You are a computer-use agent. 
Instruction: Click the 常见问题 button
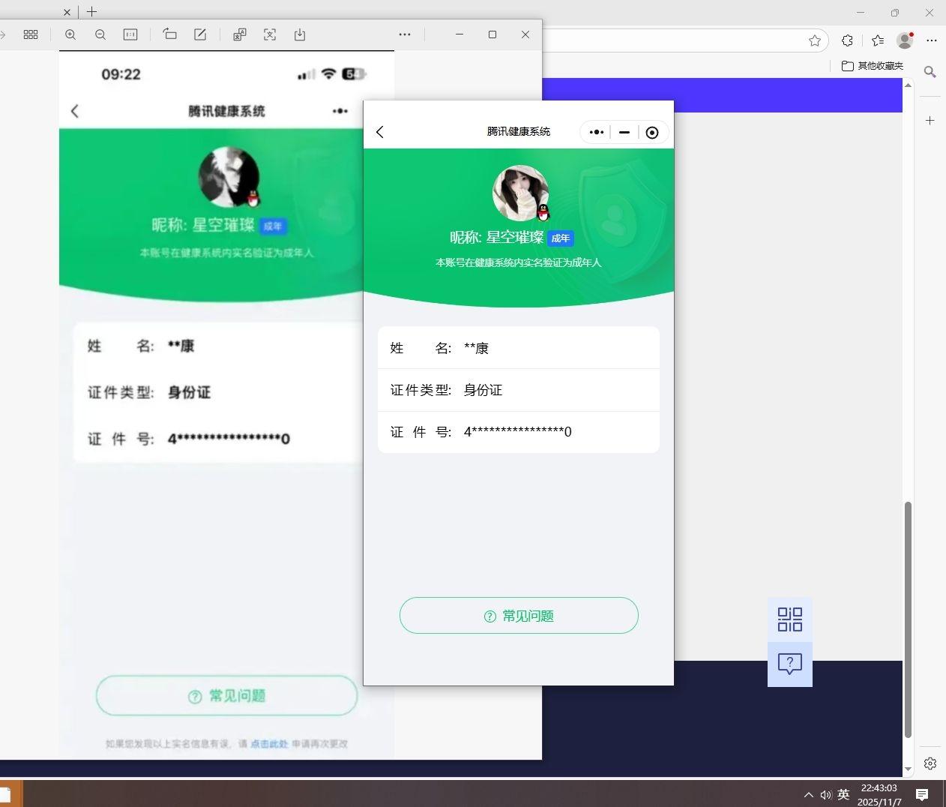coord(518,615)
